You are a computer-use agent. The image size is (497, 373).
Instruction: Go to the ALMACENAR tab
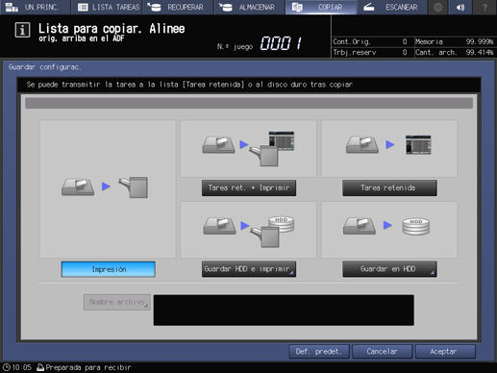pos(250,7)
